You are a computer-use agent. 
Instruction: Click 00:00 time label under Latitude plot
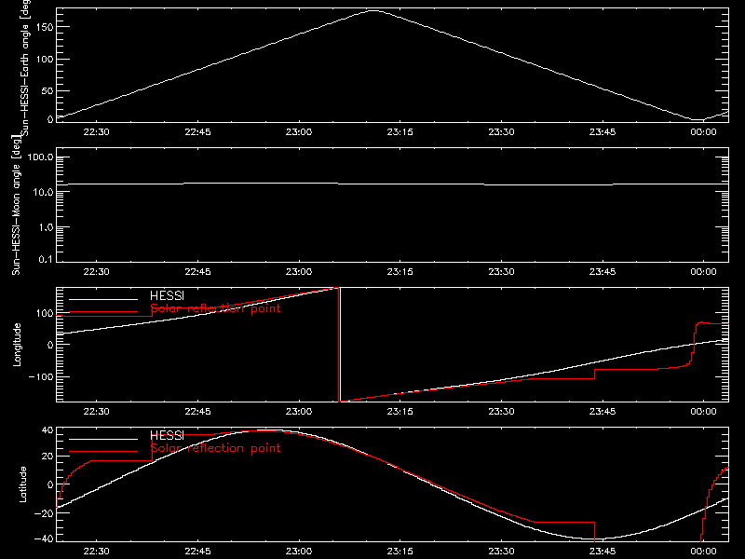pyautogui.click(x=704, y=552)
